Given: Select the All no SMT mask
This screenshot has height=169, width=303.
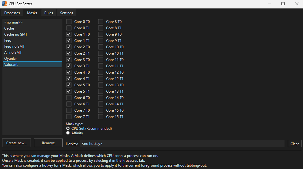Looking at the screenshot, I should (x=32, y=52).
